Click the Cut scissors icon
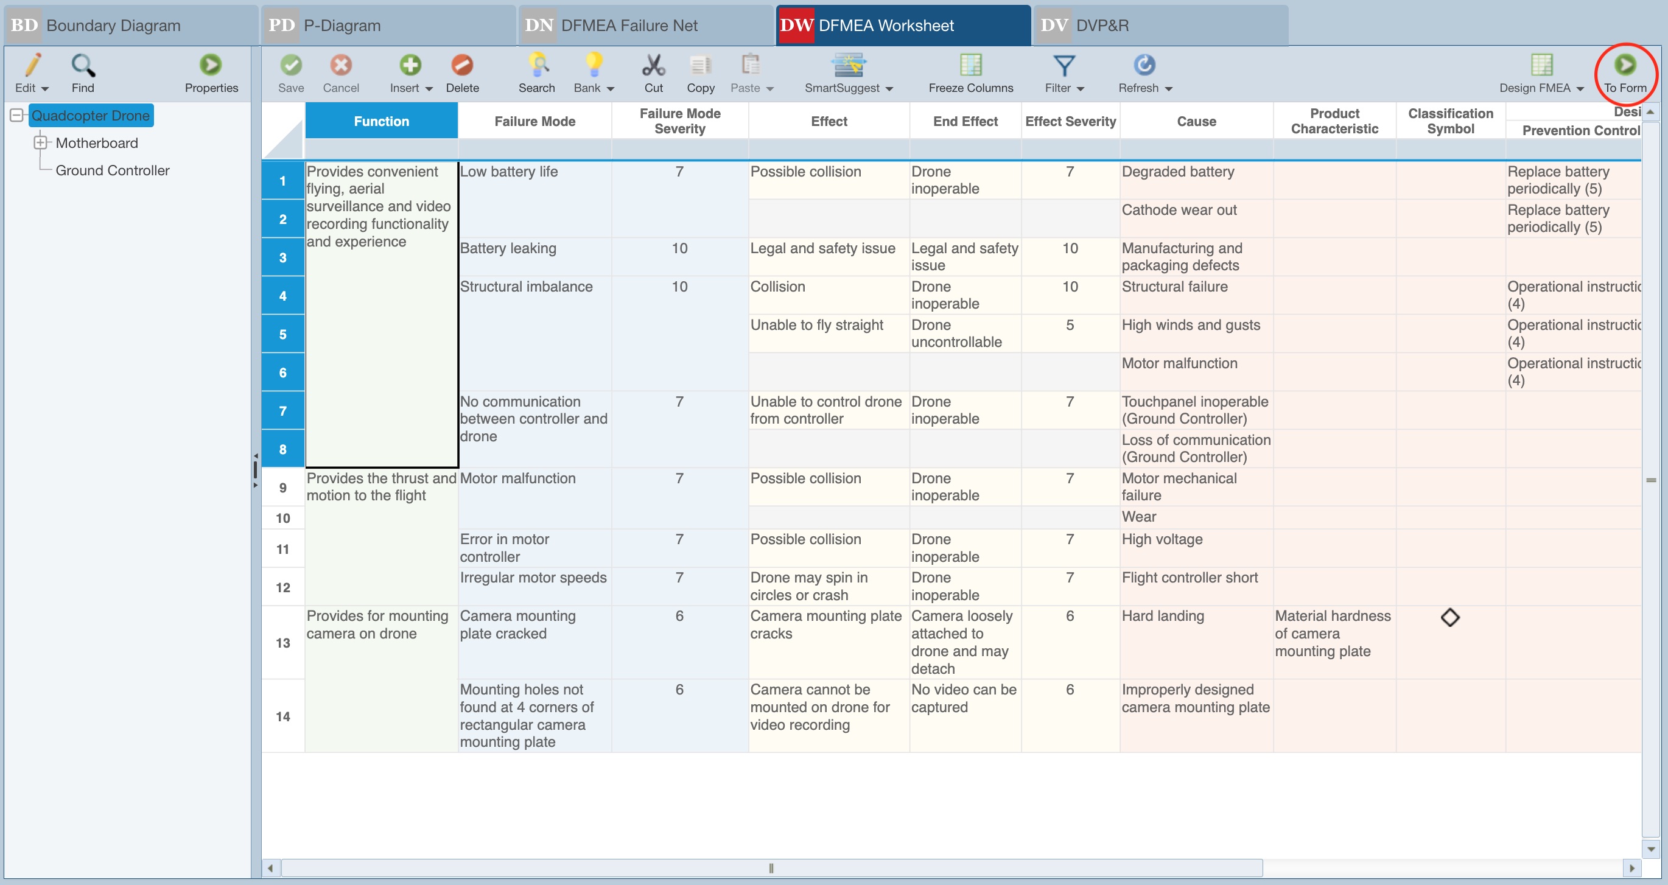This screenshot has height=885, width=1668. tap(653, 65)
